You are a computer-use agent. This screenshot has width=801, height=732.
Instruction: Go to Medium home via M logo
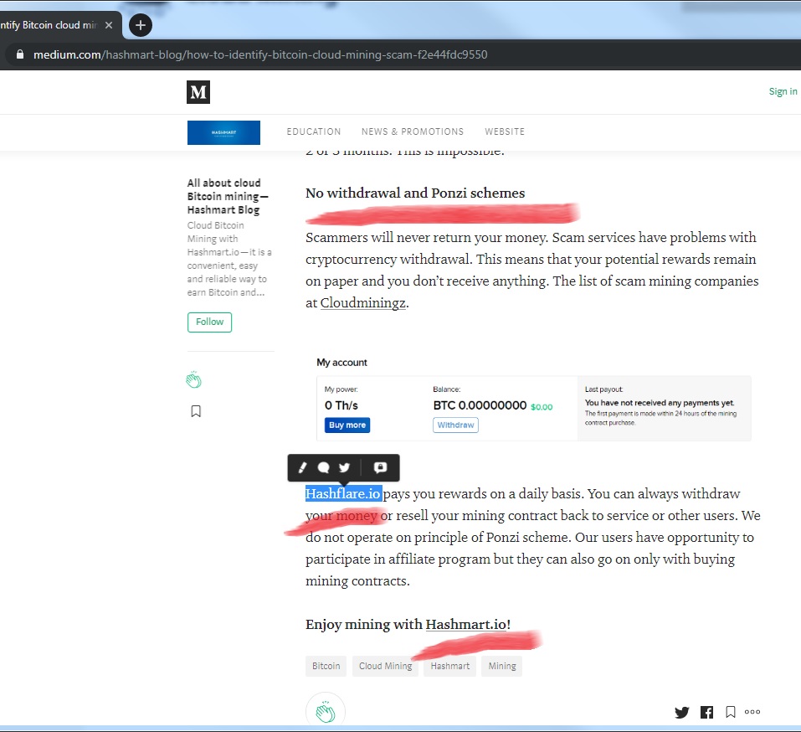click(198, 92)
